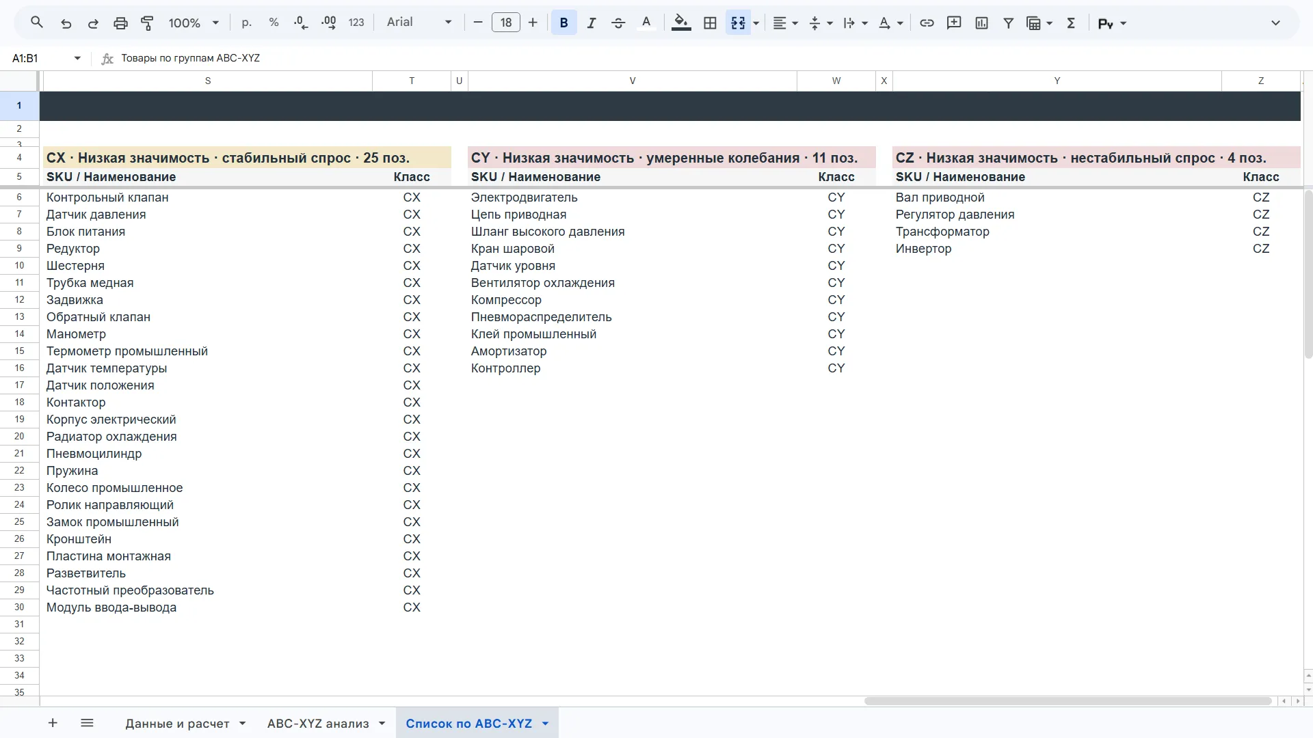Format as currency with р. button
This screenshot has width=1313, height=738.
click(247, 23)
